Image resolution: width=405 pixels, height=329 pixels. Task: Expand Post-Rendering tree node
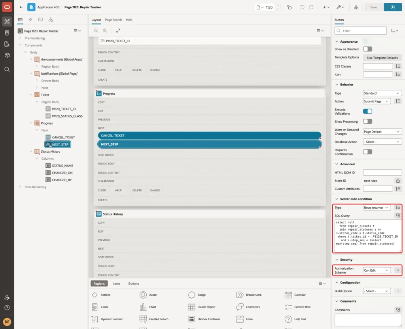coord(20,187)
